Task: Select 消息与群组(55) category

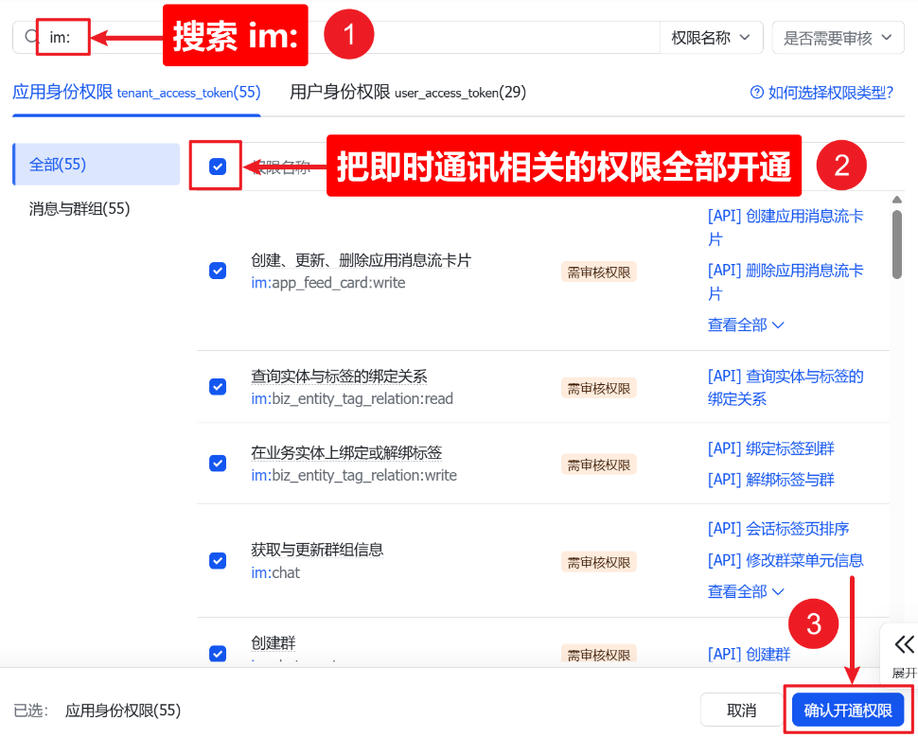Action: (x=79, y=209)
